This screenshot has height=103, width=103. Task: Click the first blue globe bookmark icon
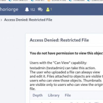[x=10, y=1]
